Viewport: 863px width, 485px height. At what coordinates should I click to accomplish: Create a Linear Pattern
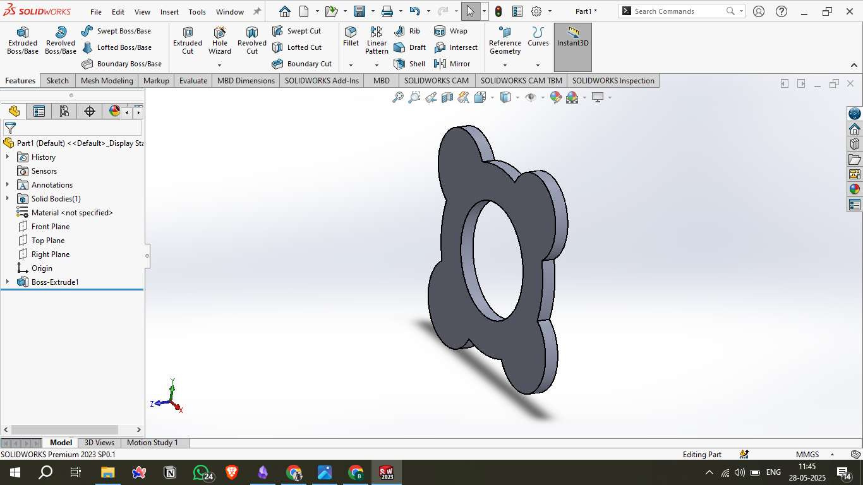377,40
